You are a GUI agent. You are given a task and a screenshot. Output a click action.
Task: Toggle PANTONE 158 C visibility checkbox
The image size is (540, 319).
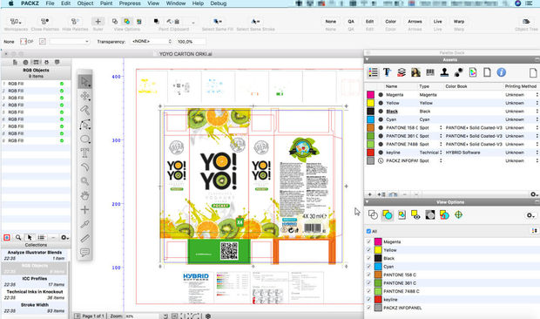point(368,275)
